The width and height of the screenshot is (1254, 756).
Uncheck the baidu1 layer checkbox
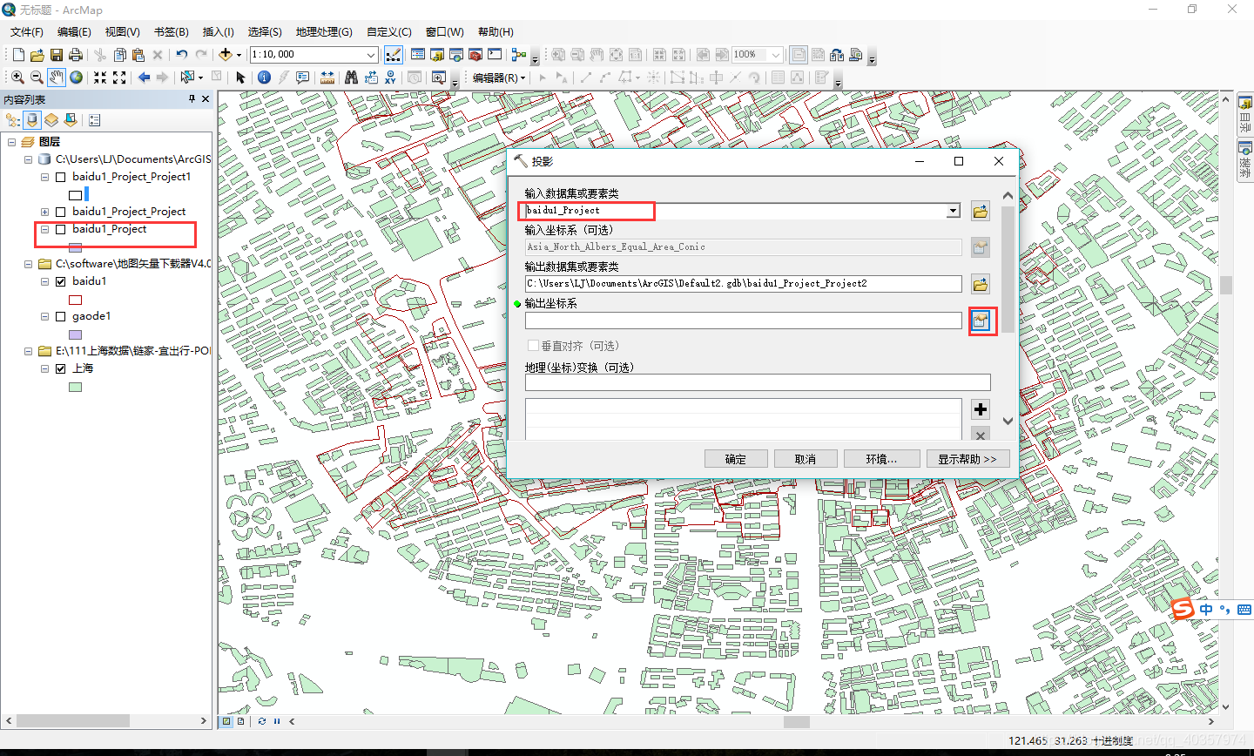61,281
